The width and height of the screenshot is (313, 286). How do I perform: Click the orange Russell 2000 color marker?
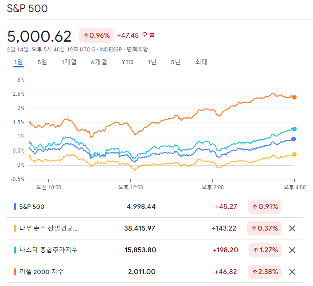coord(15,272)
